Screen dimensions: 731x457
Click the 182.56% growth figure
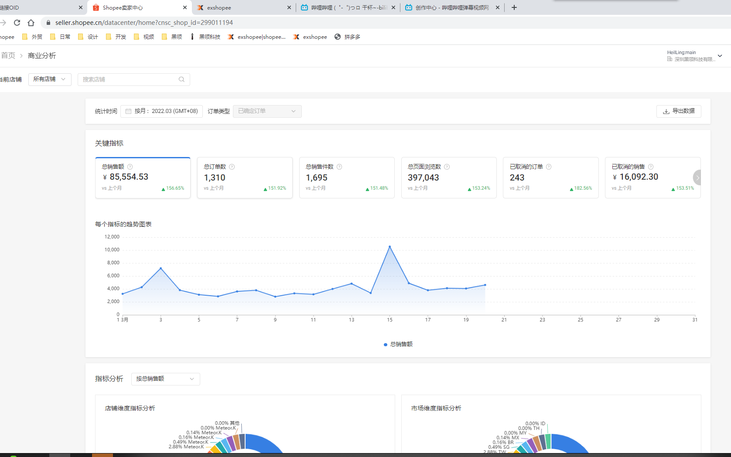[x=583, y=188]
